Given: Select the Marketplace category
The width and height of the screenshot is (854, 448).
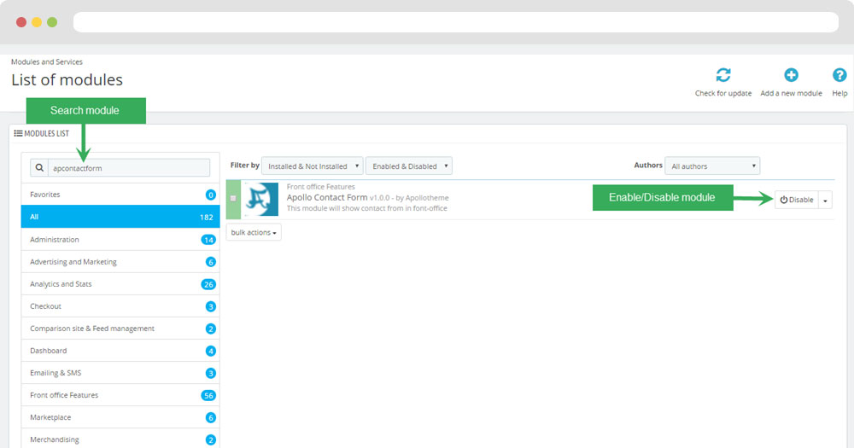Looking at the screenshot, I should click(x=120, y=417).
